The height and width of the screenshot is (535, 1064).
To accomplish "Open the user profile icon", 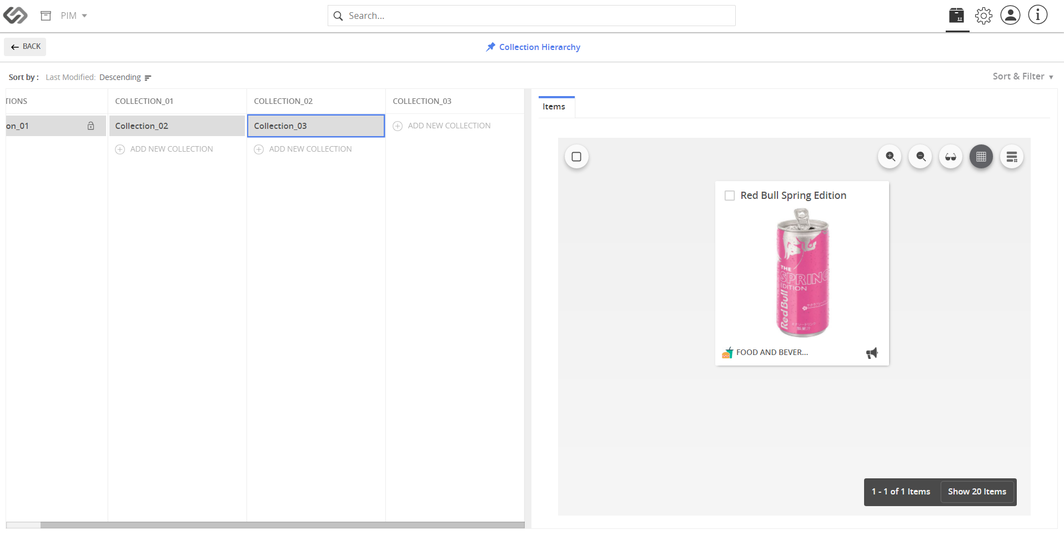I will point(1010,15).
